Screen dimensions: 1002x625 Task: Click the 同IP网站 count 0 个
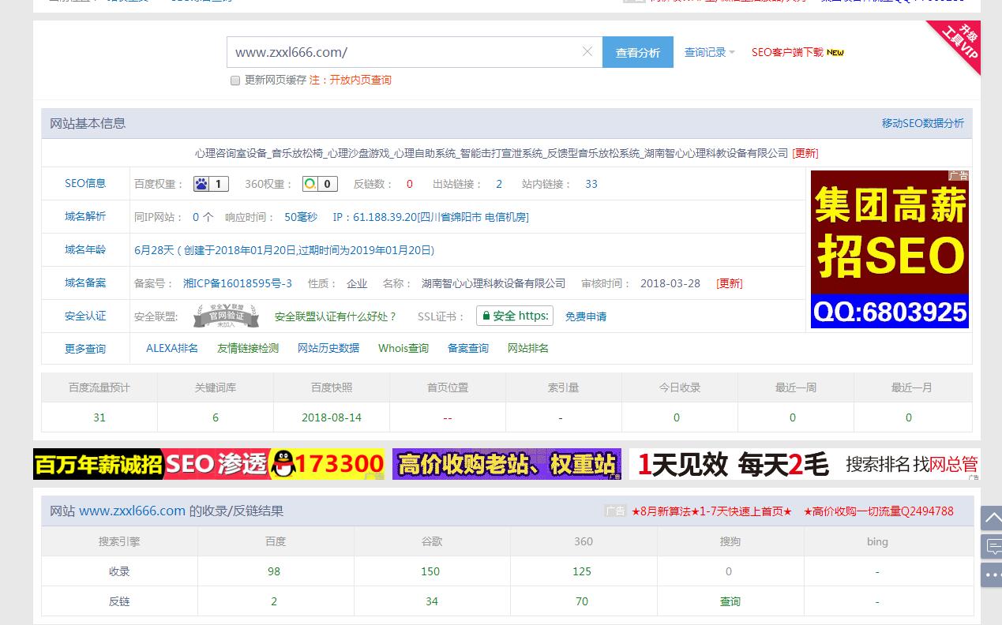(203, 217)
